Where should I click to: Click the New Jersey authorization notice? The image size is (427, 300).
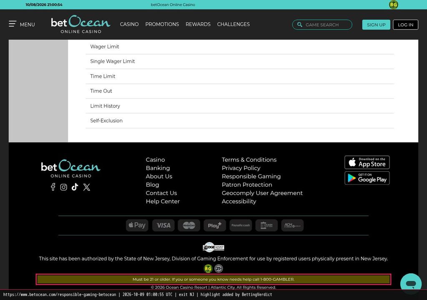click(x=213, y=259)
